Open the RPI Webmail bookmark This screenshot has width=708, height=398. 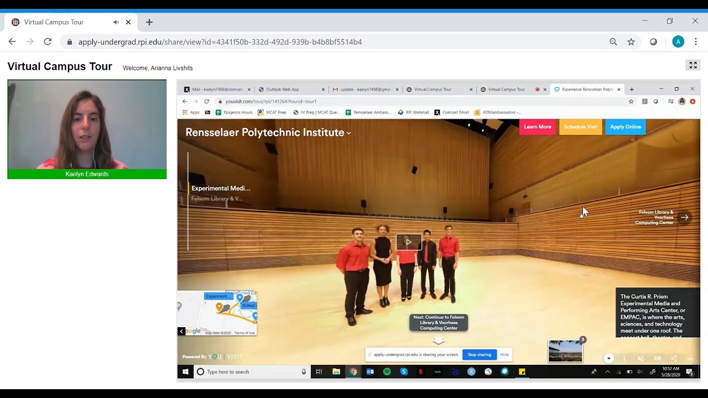413,112
